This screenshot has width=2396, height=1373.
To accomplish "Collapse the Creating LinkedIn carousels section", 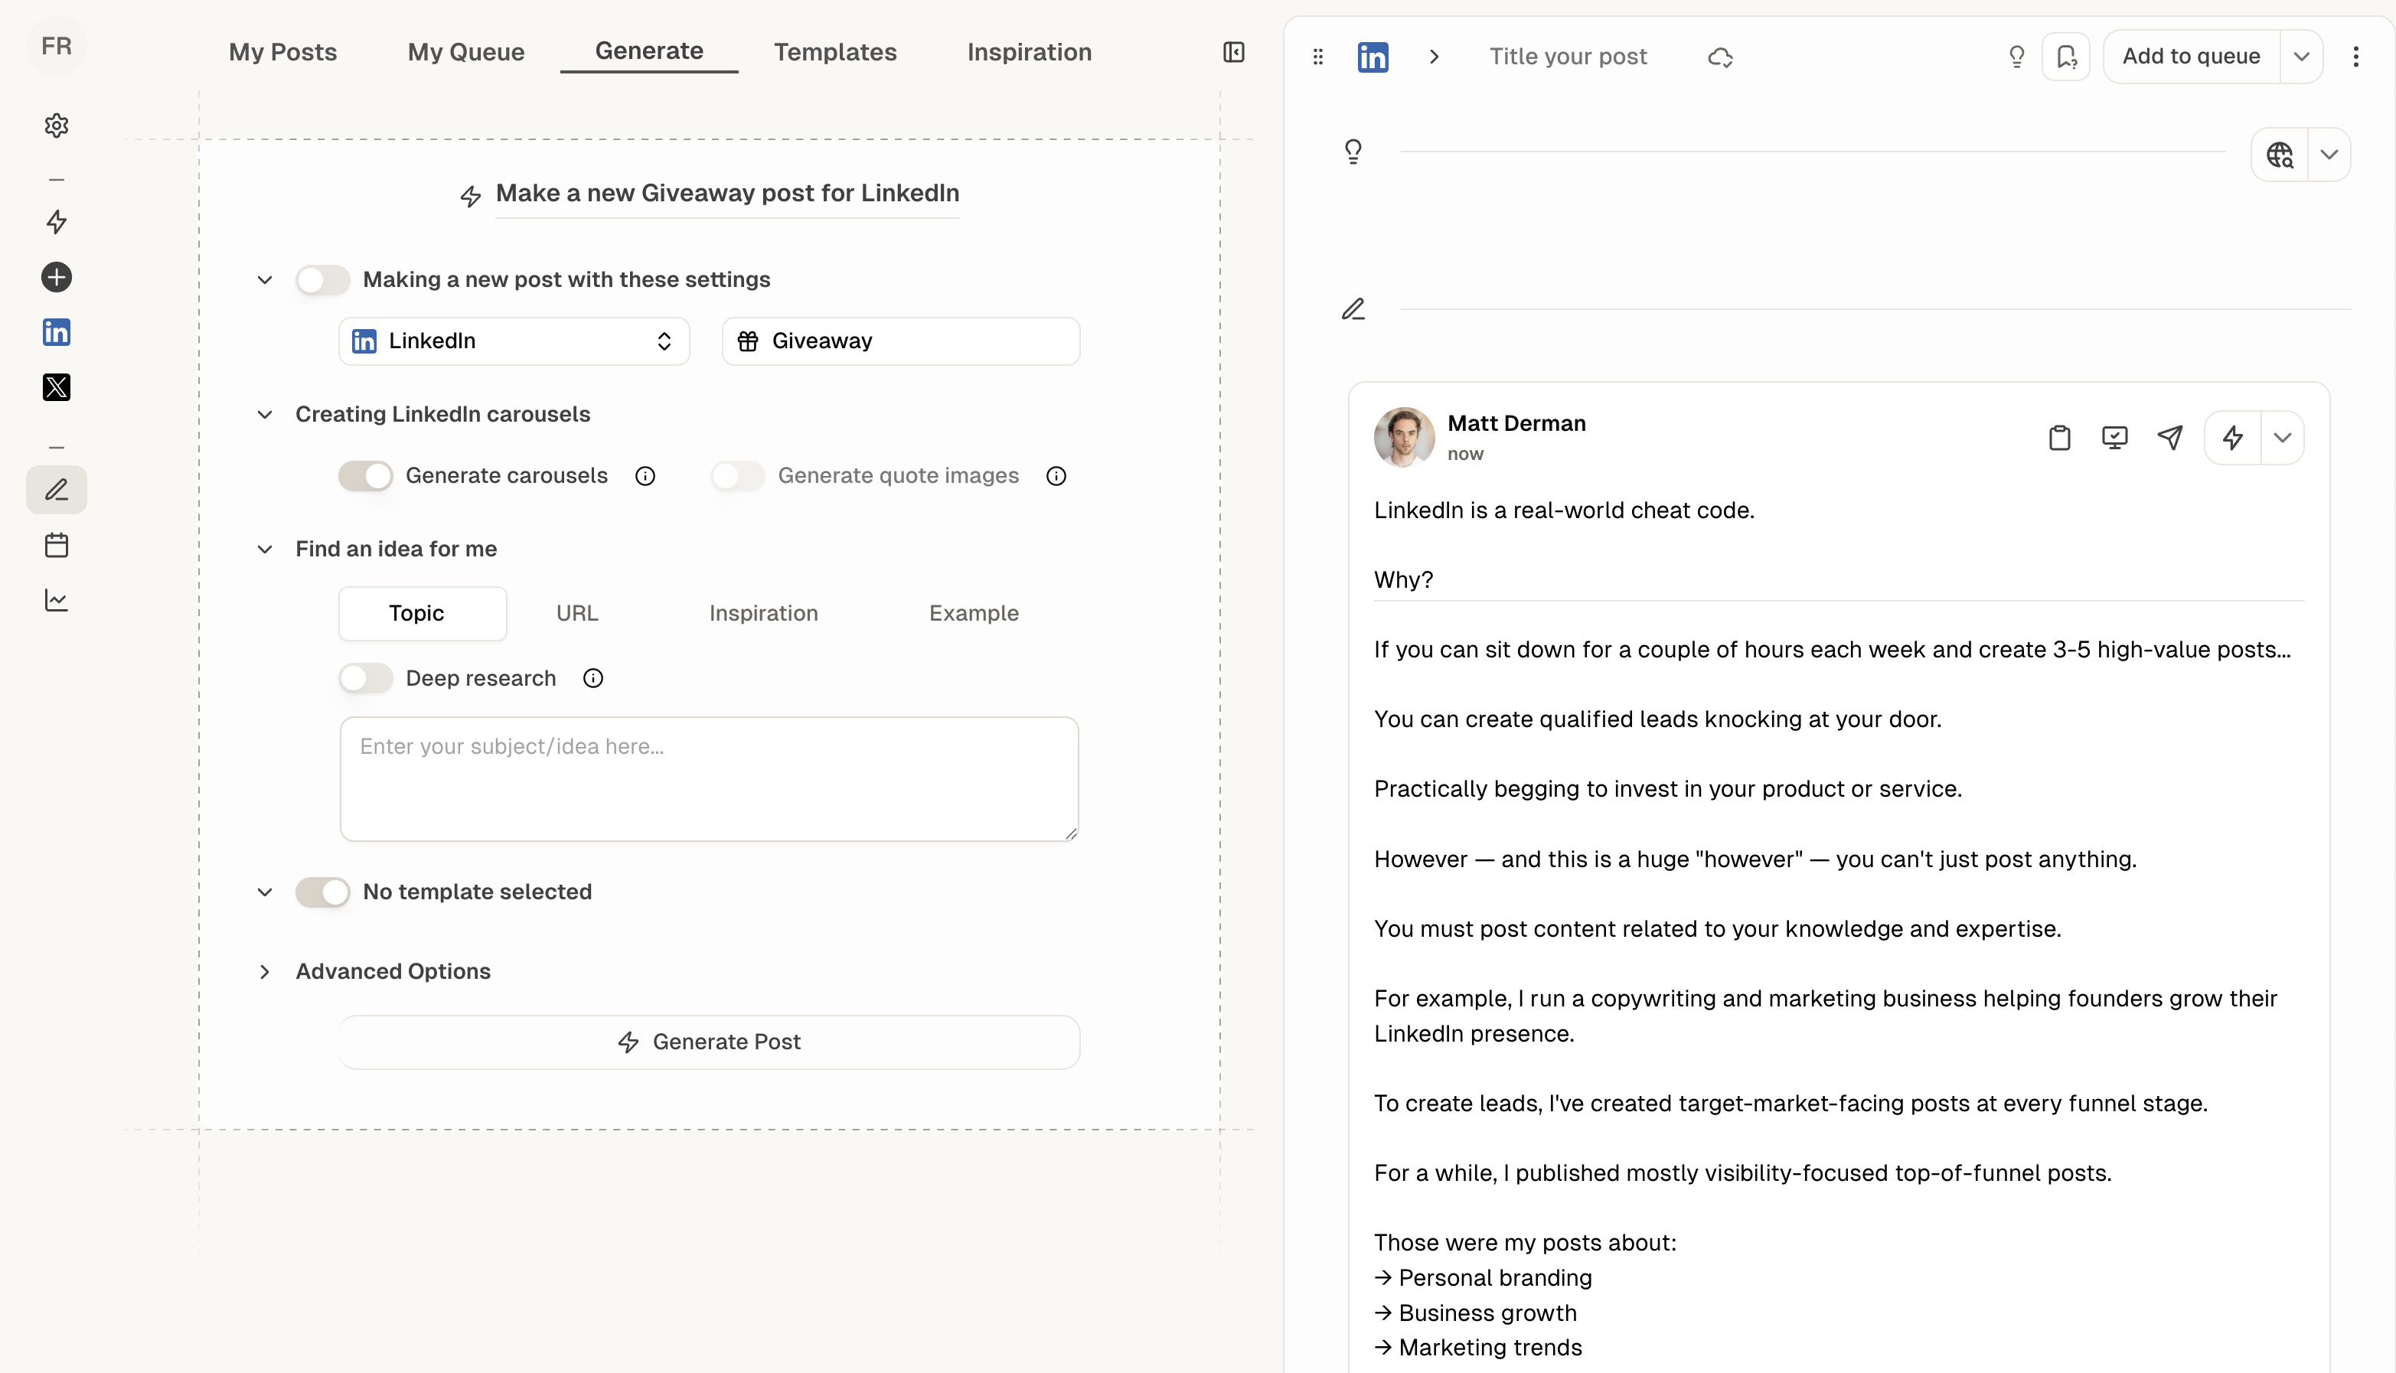I will click(x=265, y=415).
